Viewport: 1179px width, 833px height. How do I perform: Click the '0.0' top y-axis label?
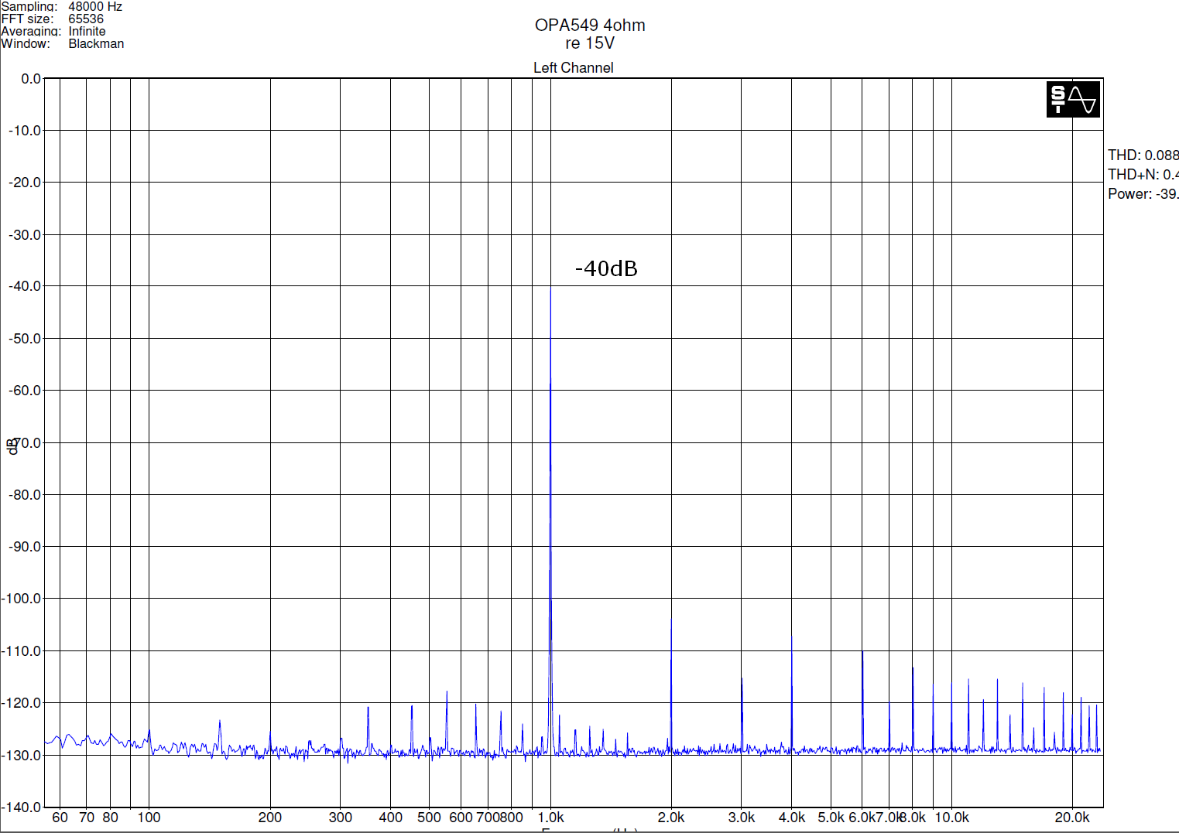click(31, 79)
